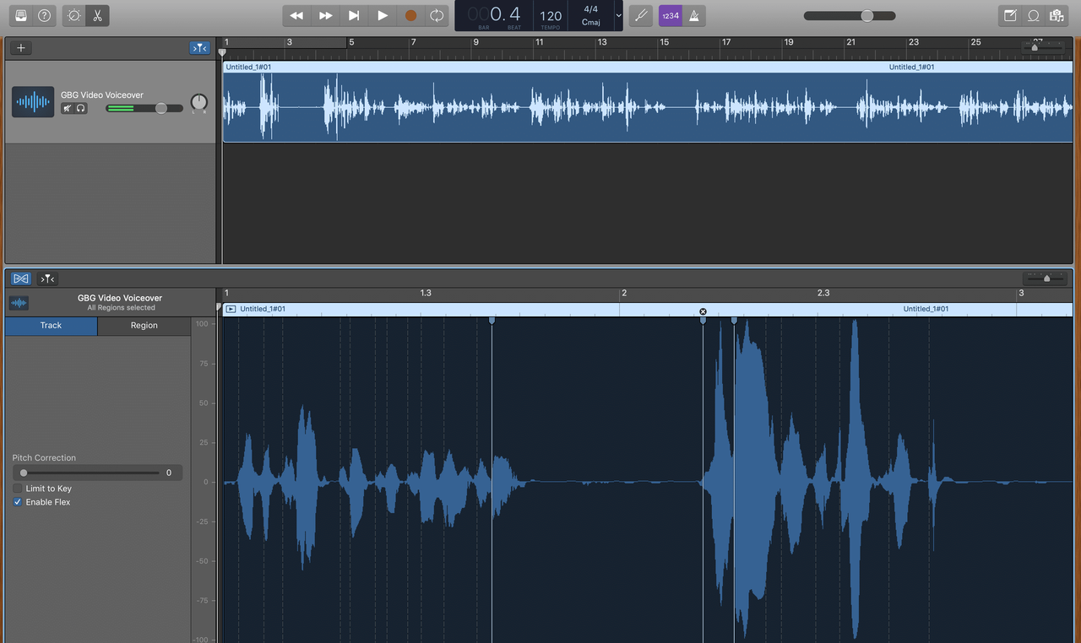Viewport: 1081px width, 643px height.
Task: Hide the Editor using the scissors icon
Action: (97, 15)
